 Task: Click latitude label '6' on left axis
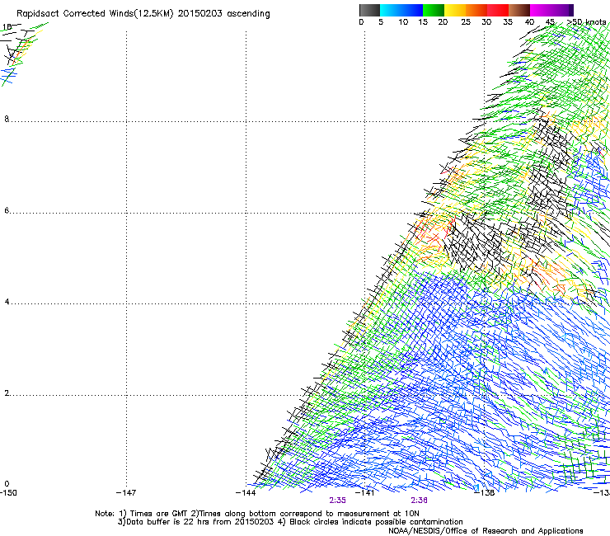tap(7, 210)
